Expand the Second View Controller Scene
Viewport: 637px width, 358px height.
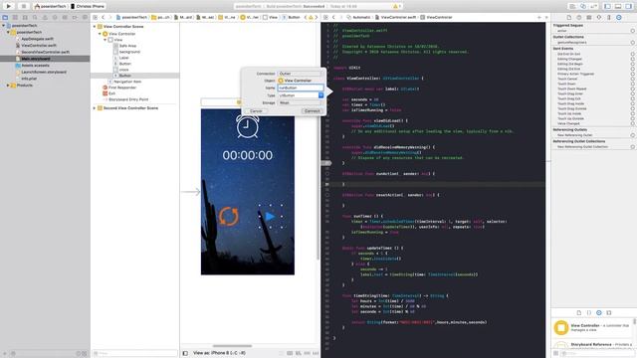[x=95, y=108]
